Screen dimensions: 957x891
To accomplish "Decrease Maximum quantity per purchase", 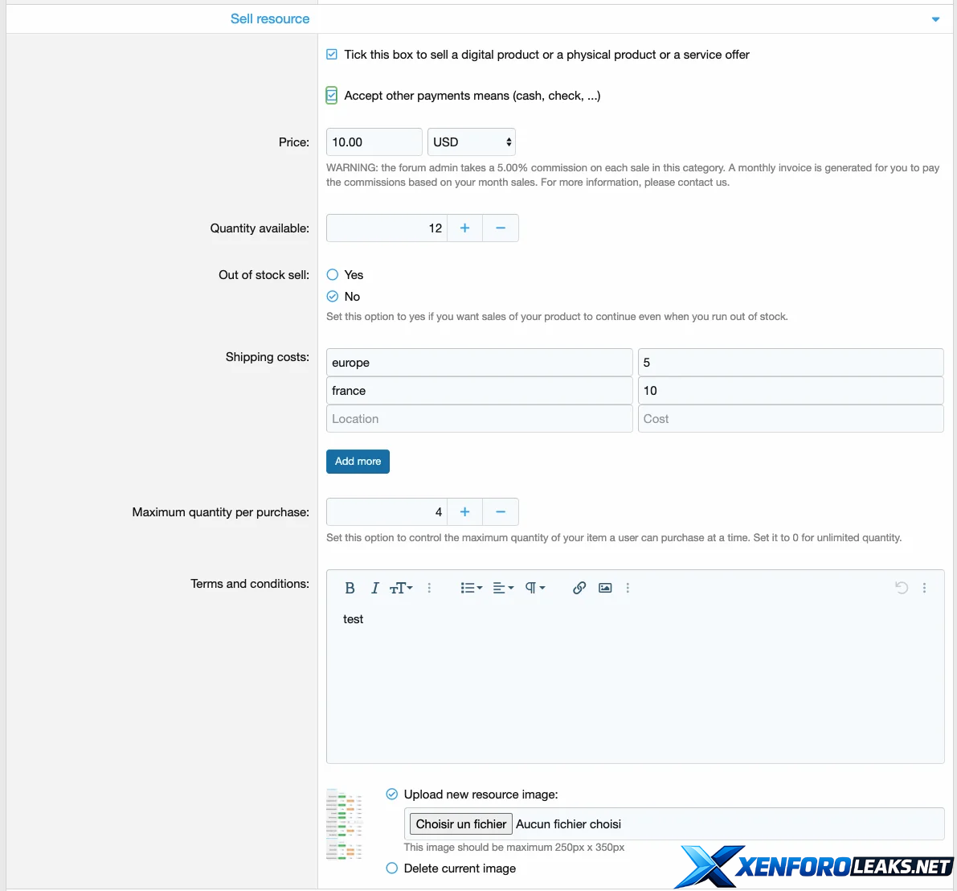I will tap(501, 512).
